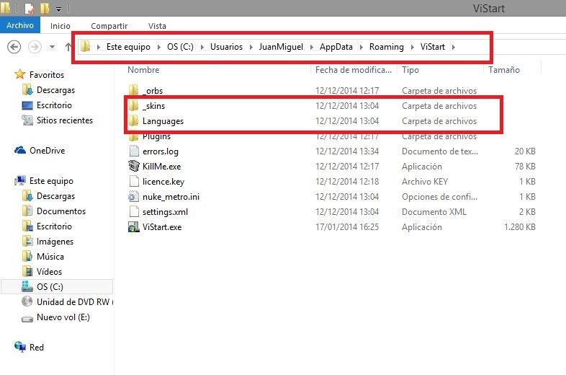
Task: Click 'Archivo KEY' type cell
Action: (x=425, y=182)
